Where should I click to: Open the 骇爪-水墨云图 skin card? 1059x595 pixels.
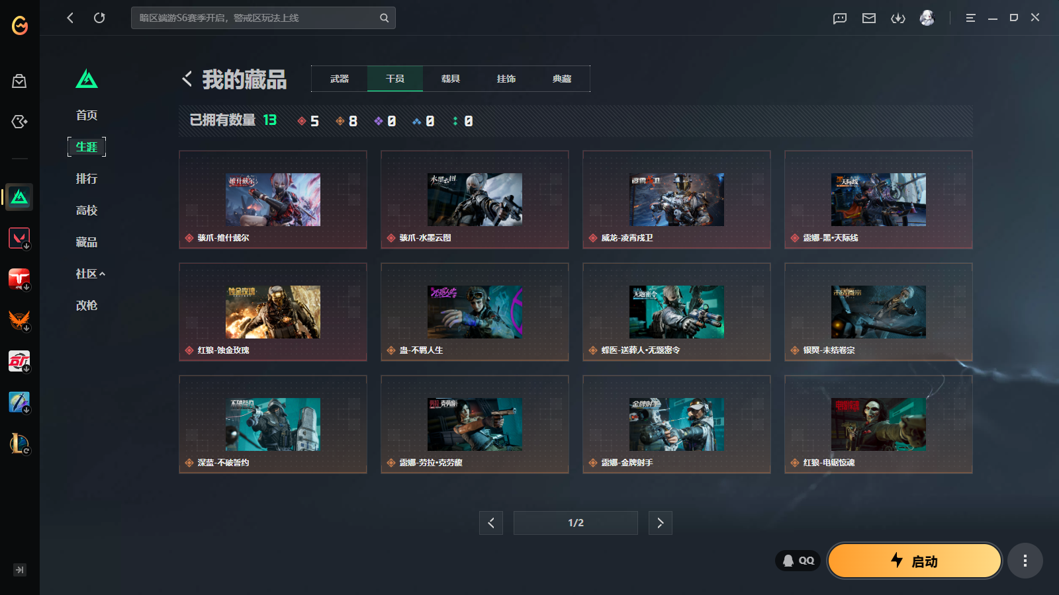point(475,200)
